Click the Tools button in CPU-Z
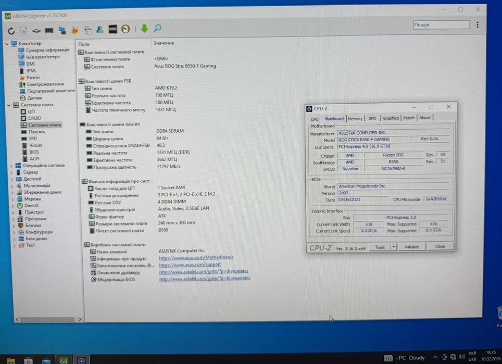This screenshot has height=364, width=502. (x=380, y=247)
